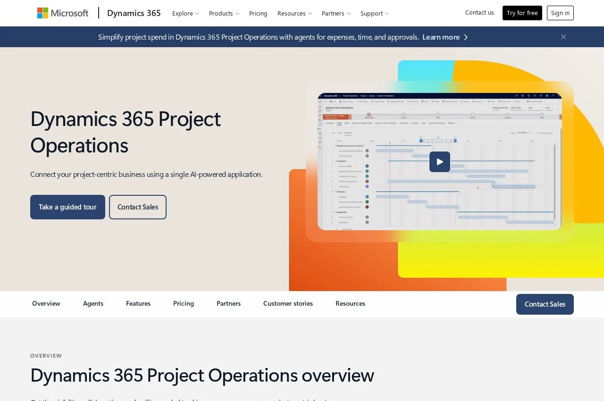Expand the Support dropdown menu
The height and width of the screenshot is (401, 604).
375,13
